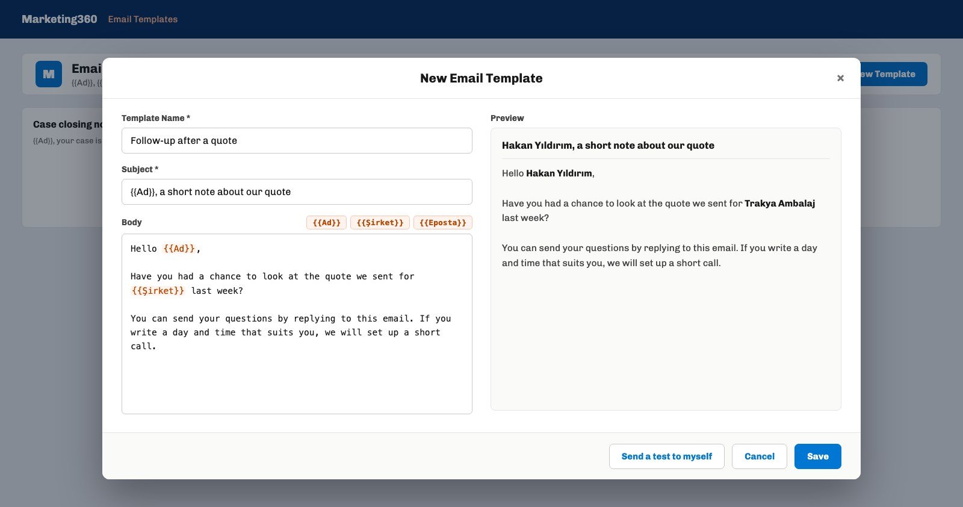Click the 'Hello Hakan Yıldırım,' preview greeting
The image size is (963, 507).
548,173
